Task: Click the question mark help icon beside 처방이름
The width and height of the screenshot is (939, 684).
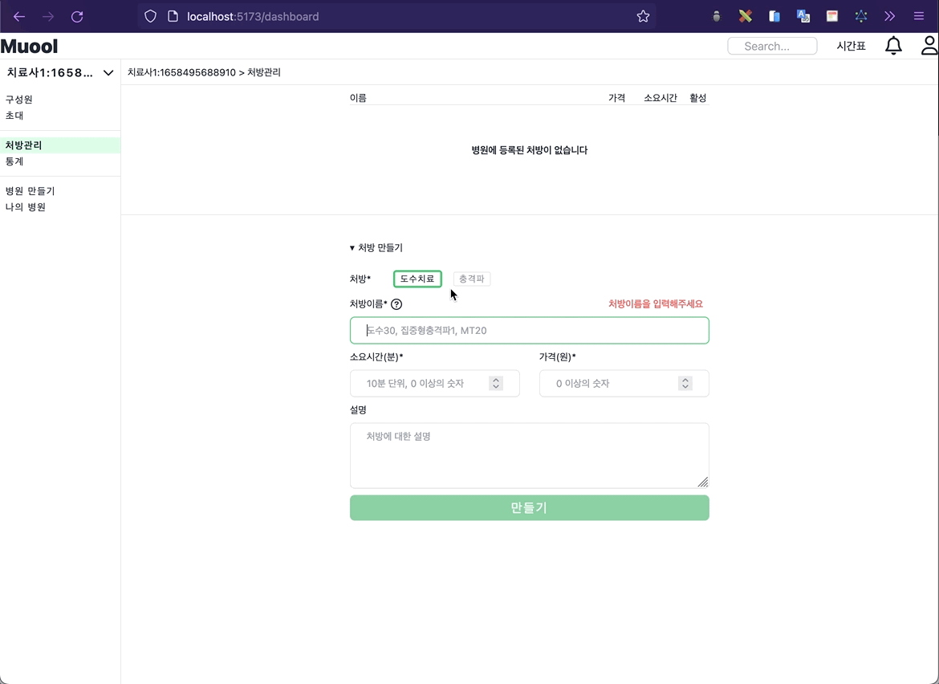Action: pos(396,303)
